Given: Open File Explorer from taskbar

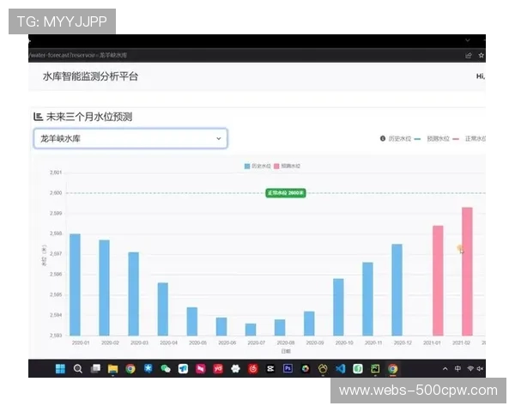Looking at the screenshot, I should (112, 368).
